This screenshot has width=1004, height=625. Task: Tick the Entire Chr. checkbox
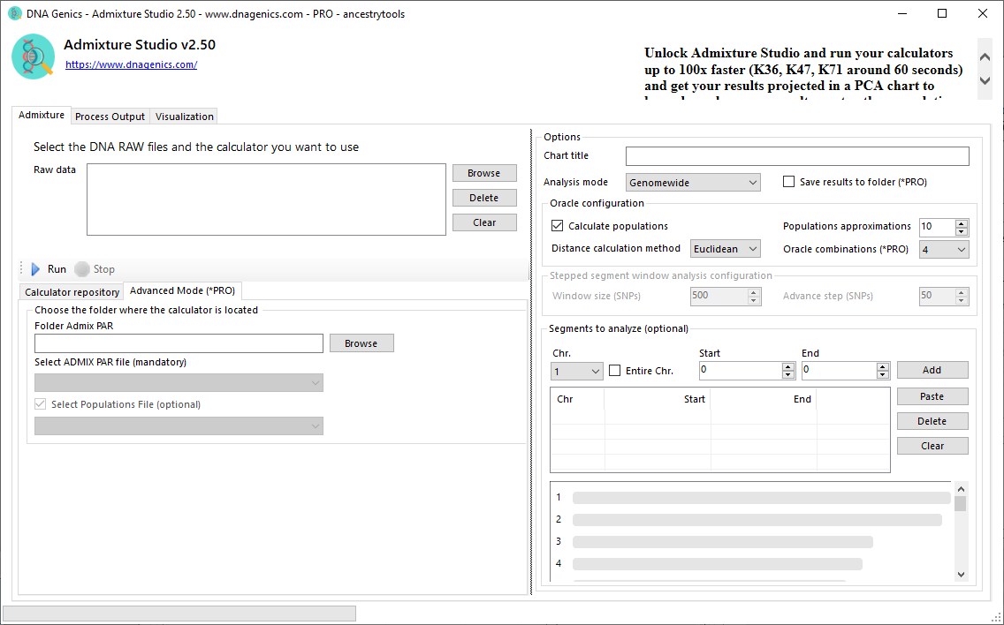pyautogui.click(x=615, y=371)
